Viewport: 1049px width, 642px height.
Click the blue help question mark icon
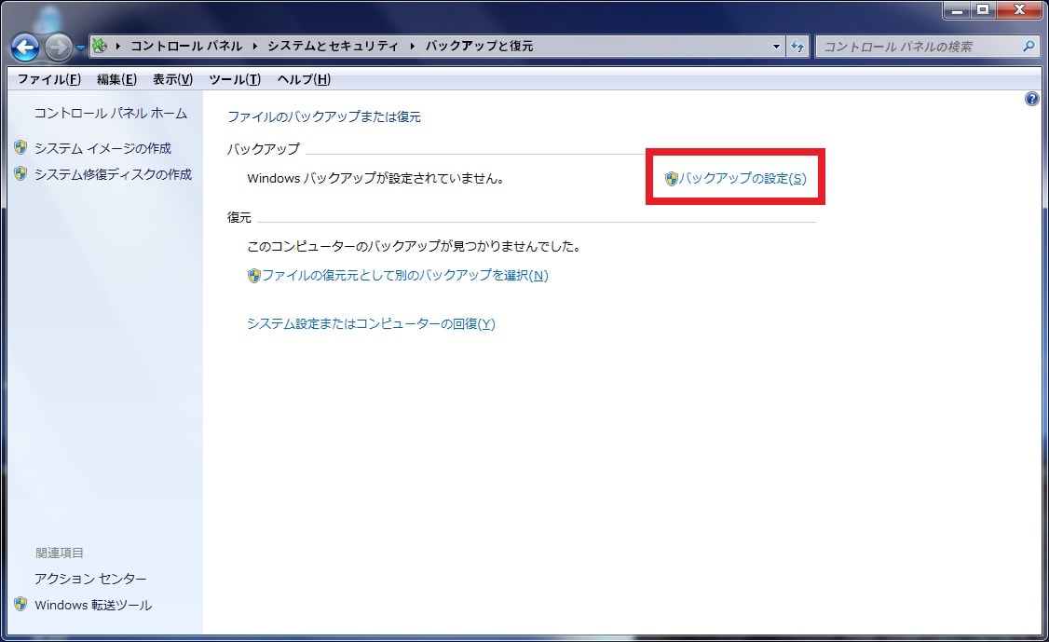1031,99
